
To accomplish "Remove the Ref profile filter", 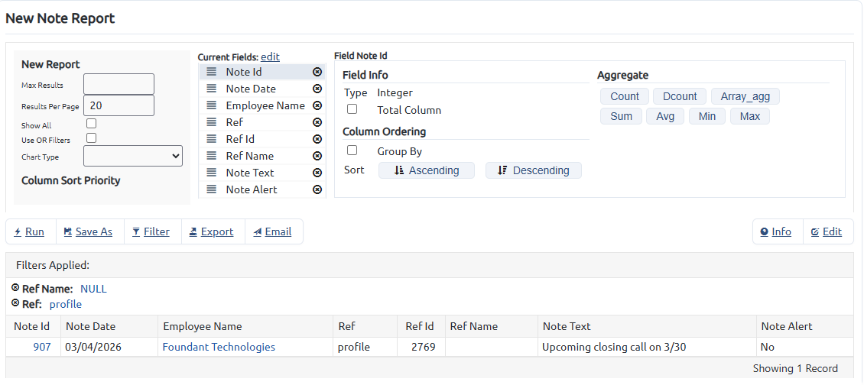I will coord(15,303).
